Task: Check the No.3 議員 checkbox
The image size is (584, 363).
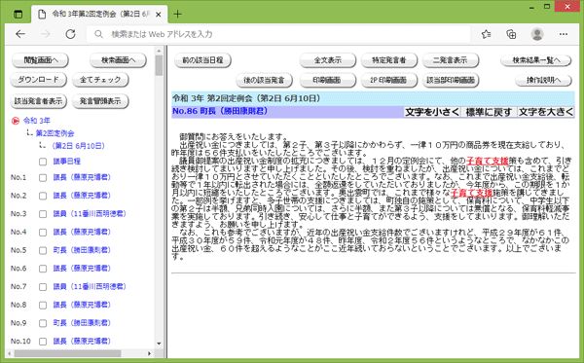Action: coord(43,214)
